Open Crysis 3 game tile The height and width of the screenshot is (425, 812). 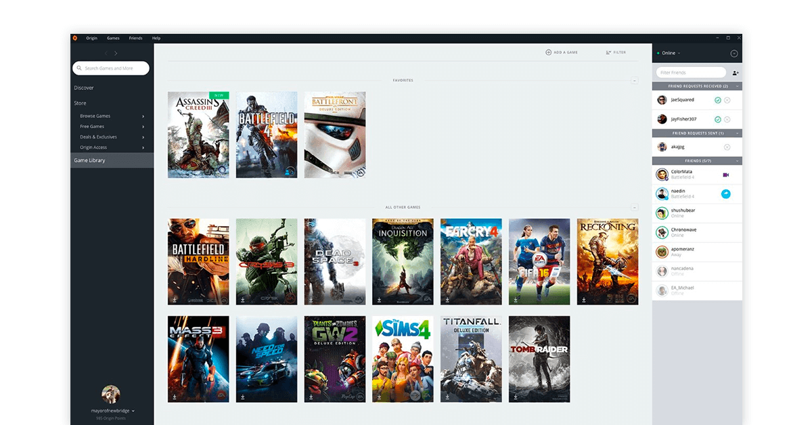pos(267,262)
